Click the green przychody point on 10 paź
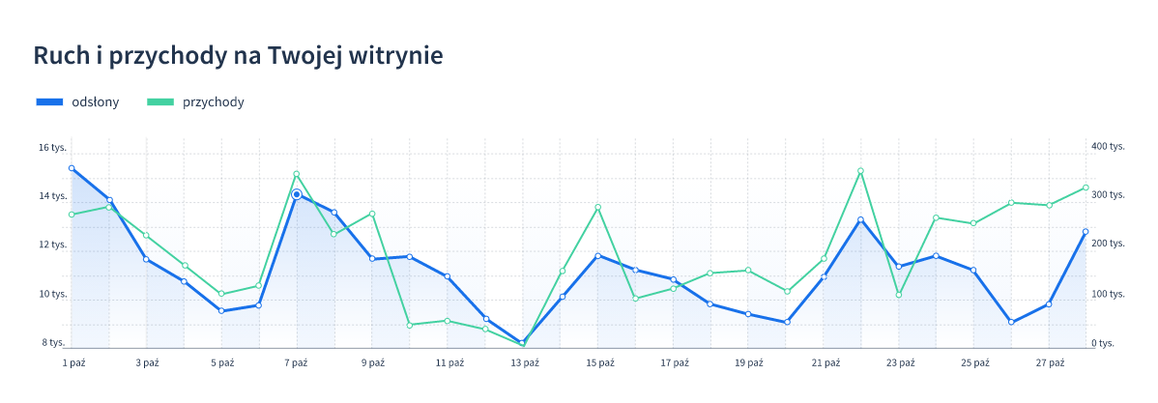 (x=410, y=325)
